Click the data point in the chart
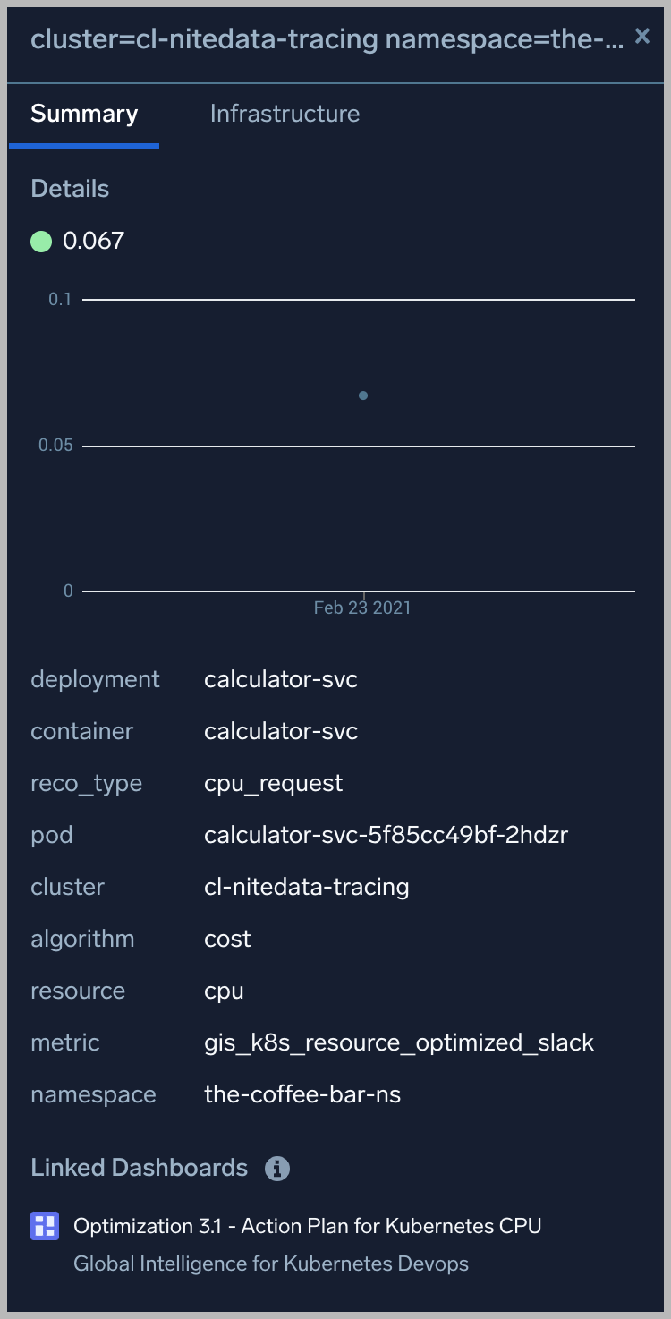 tap(363, 396)
